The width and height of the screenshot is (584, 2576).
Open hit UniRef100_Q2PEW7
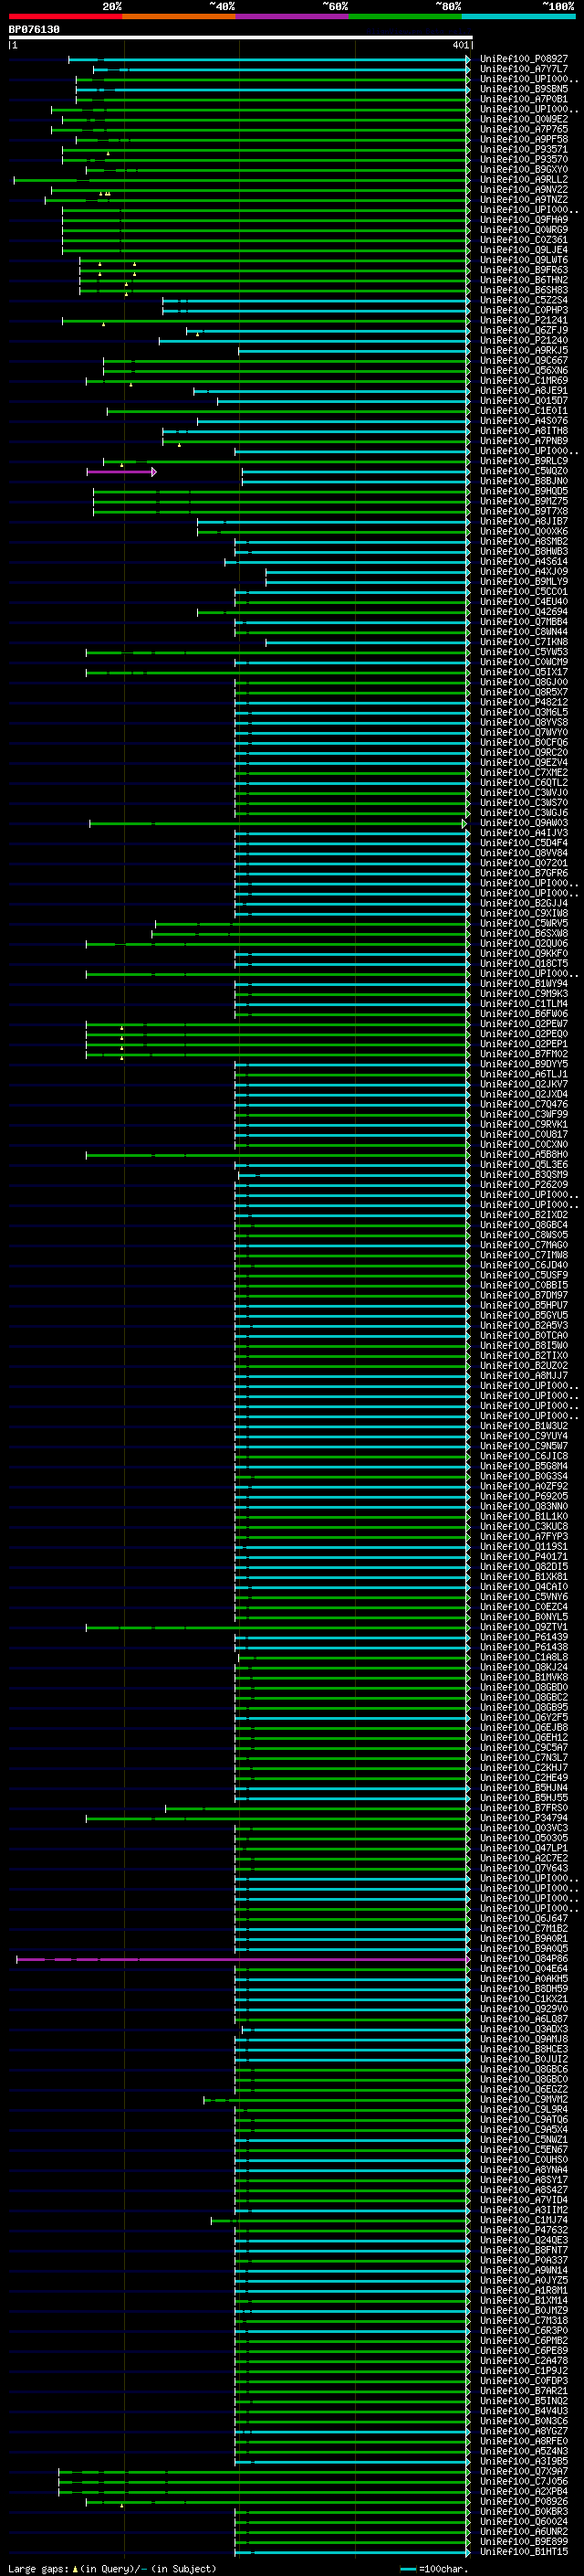(x=523, y=1024)
